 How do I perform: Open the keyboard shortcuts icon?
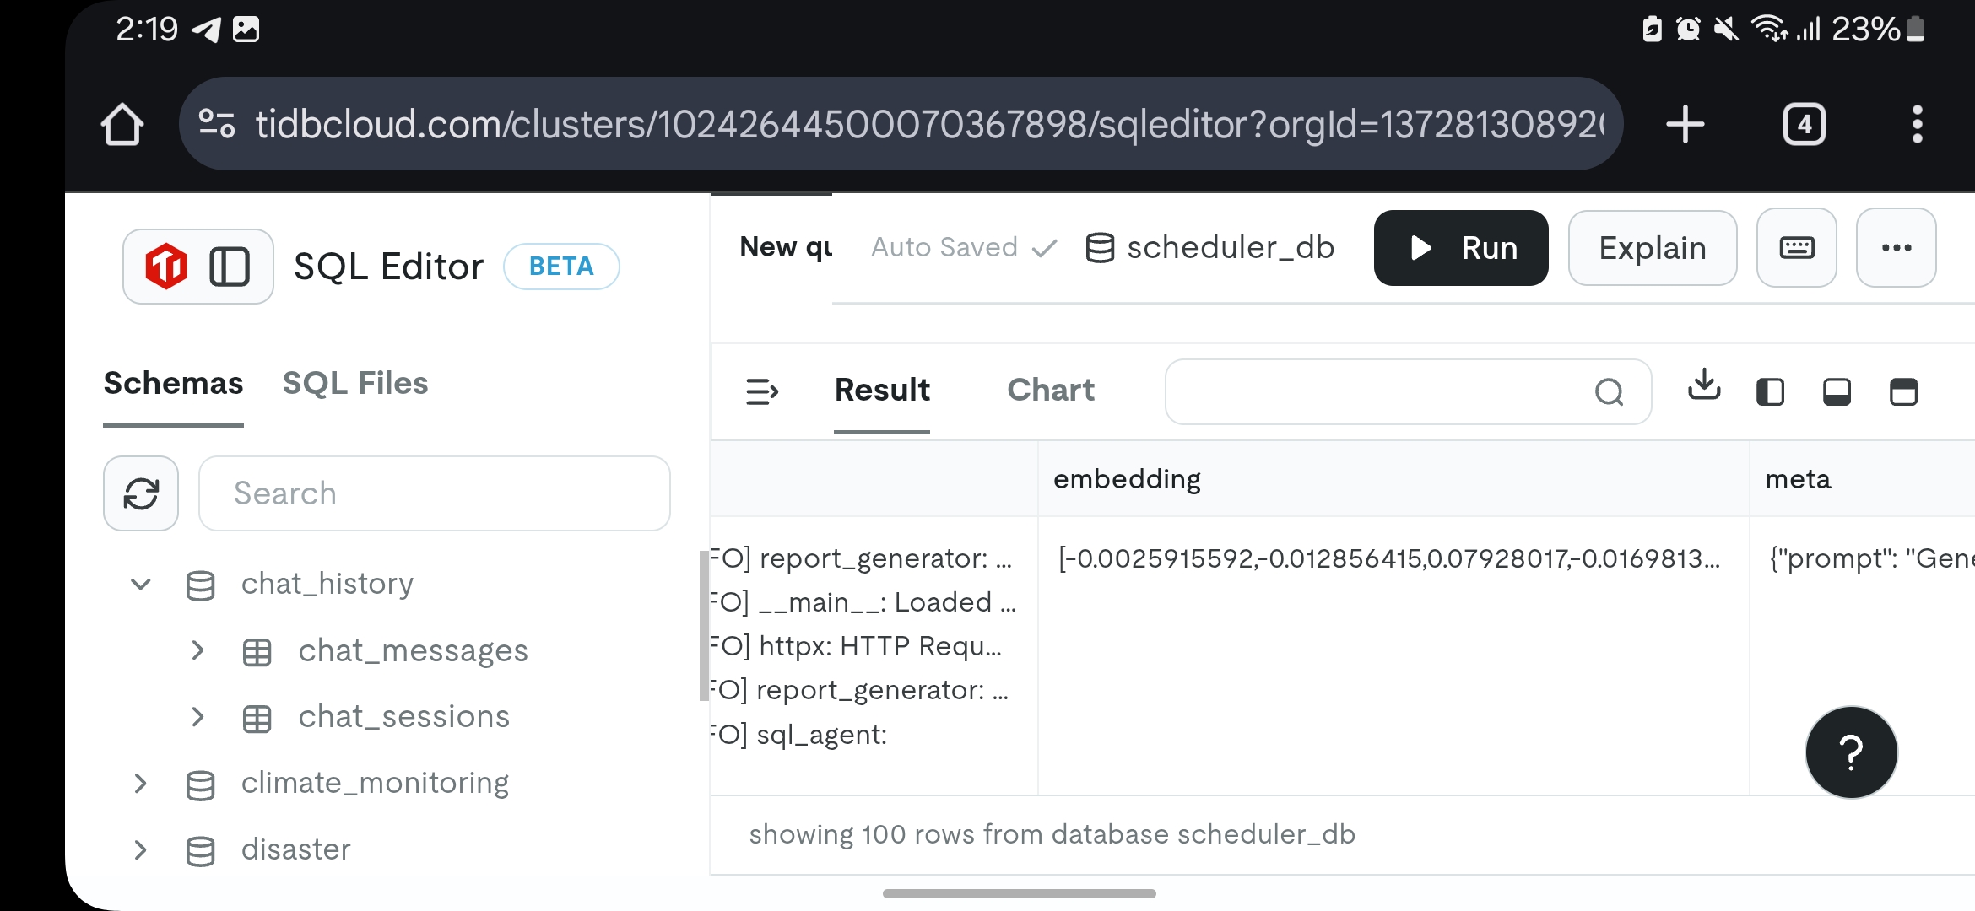[1796, 248]
